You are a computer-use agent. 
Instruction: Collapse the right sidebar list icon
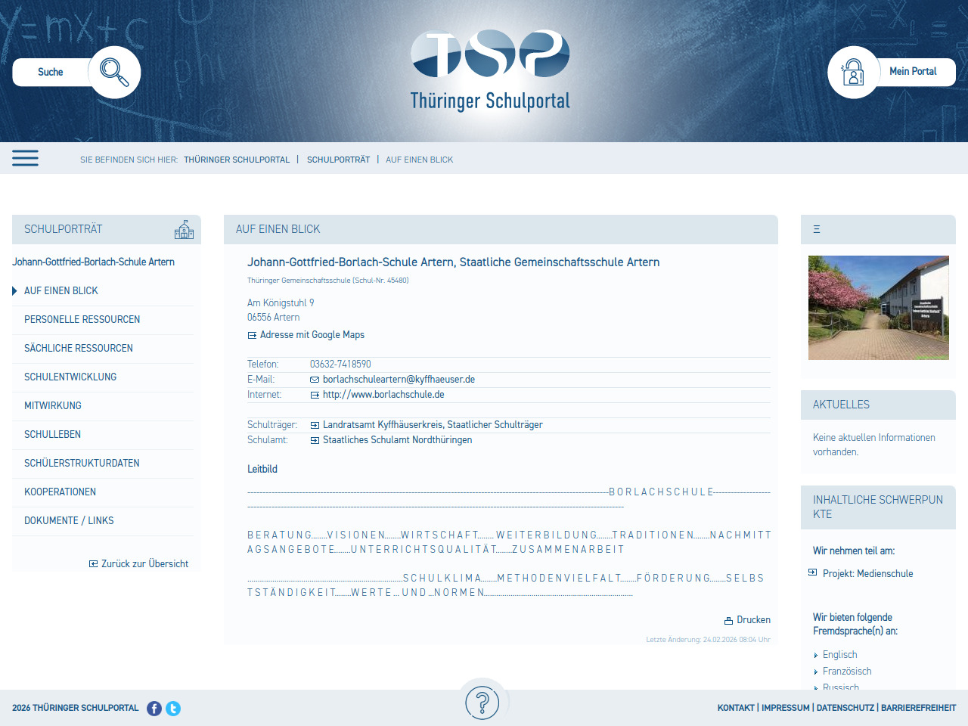click(x=817, y=229)
